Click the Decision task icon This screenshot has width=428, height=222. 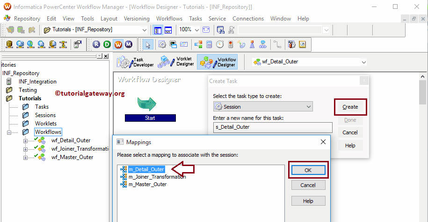pos(198,44)
